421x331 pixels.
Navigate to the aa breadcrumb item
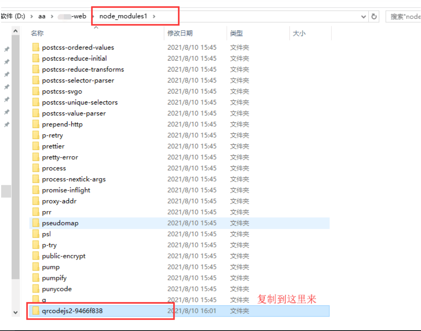tap(42, 16)
